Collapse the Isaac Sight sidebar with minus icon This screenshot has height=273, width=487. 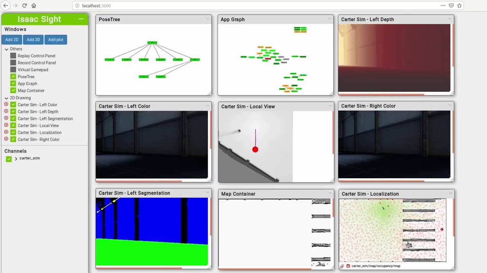click(x=81, y=19)
